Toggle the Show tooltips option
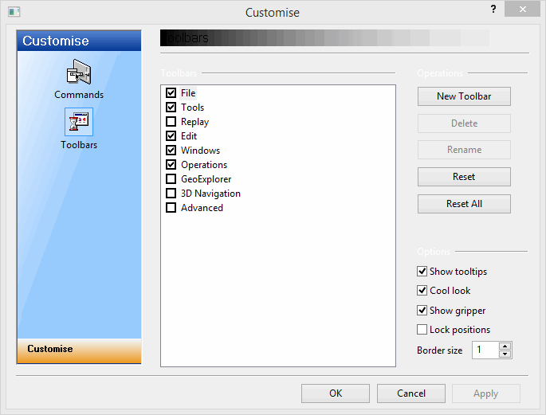546x415 pixels. [422, 272]
